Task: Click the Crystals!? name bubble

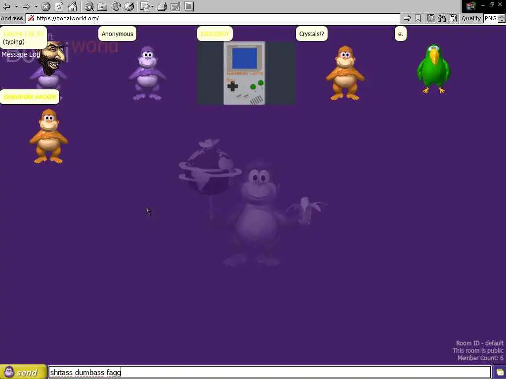Action: click(x=312, y=34)
